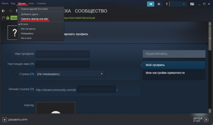
Task: Focus the Имя профиля input field
Action: [x=63, y=54]
